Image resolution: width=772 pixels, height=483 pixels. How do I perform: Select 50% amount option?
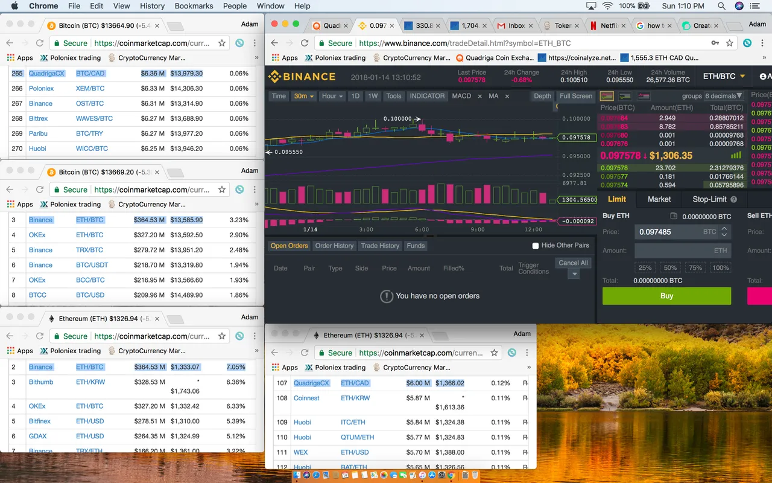(670, 267)
